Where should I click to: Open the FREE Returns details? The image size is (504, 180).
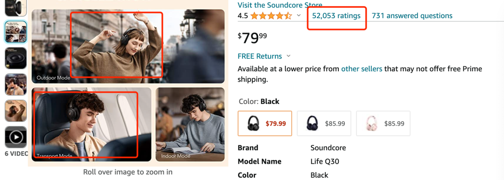[x=260, y=56]
